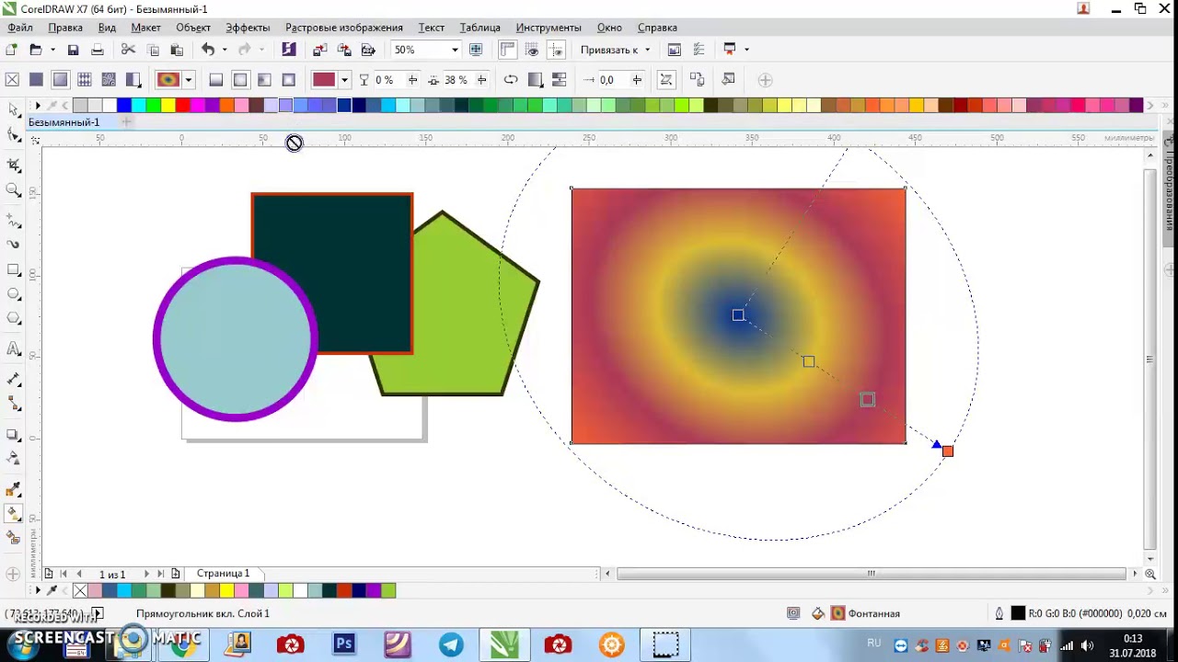Click the Save icon

pyautogui.click(x=73, y=50)
